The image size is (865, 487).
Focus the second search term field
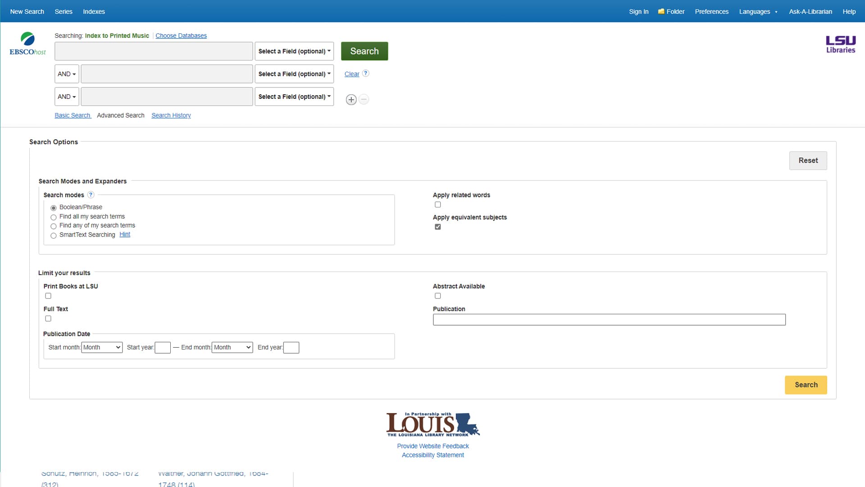(167, 74)
